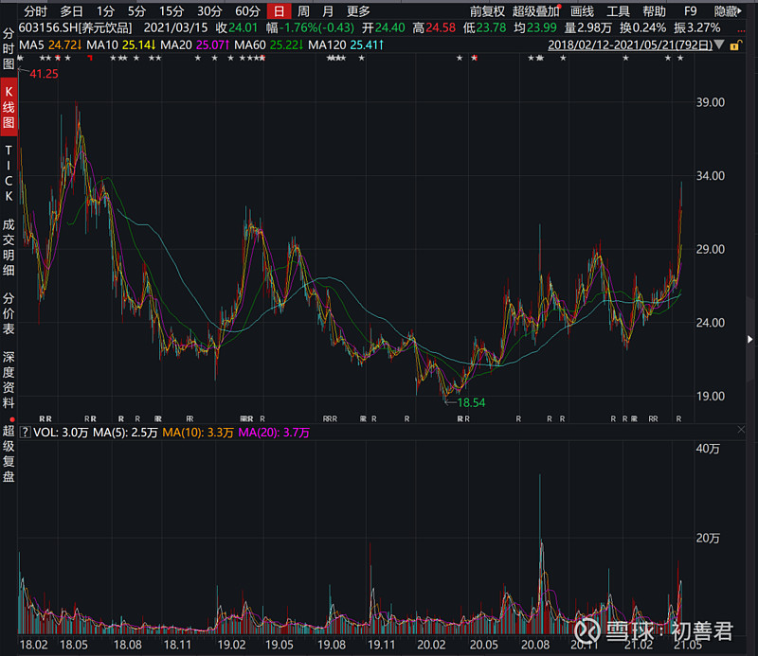Click the MA5 24.72 indicator label
The width and height of the screenshot is (758, 656).
(x=50, y=45)
